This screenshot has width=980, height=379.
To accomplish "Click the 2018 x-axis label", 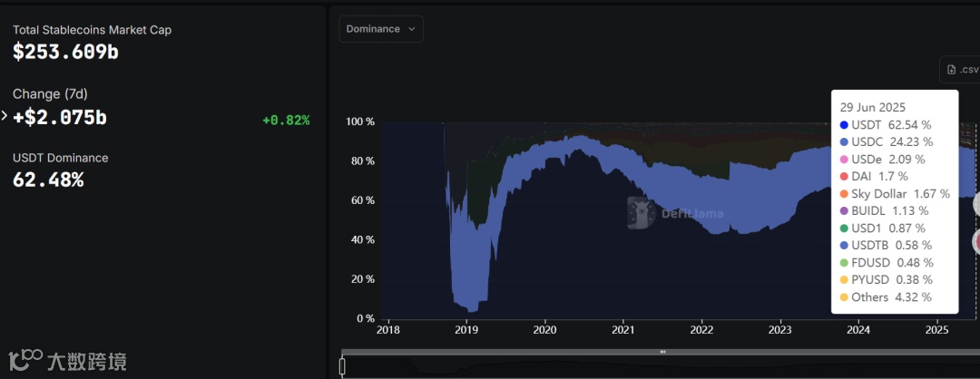I will [x=388, y=329].
